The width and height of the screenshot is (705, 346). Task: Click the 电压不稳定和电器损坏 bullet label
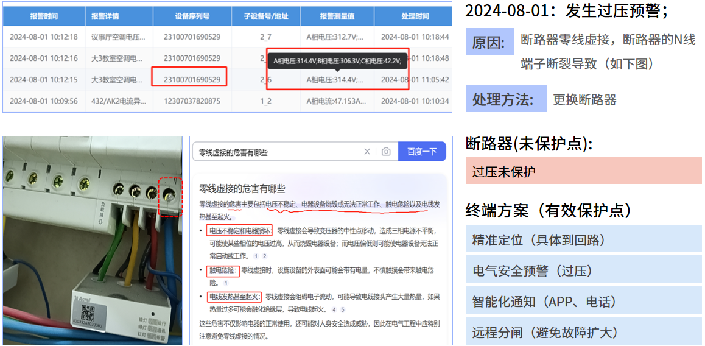pyautogui.click(x=240, y=231)
